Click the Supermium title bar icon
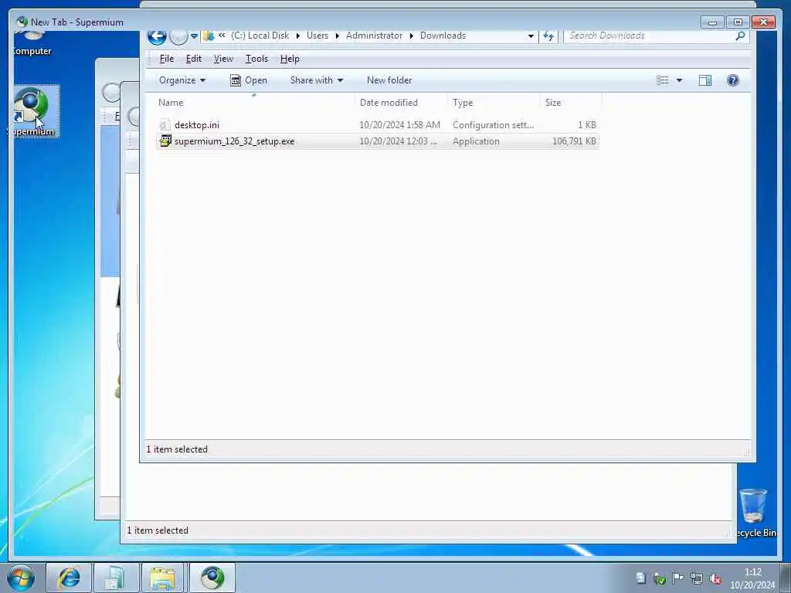The height and width of the screenshot is (593, 791). point(22,22)
